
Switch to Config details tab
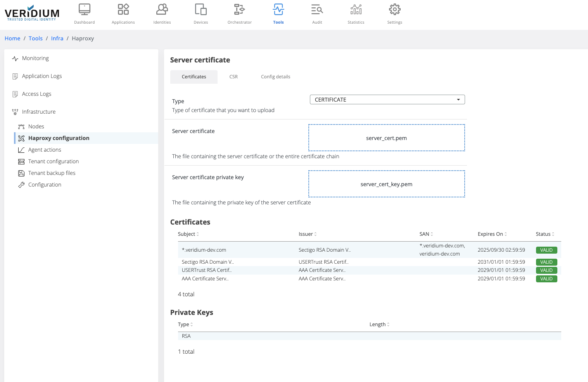click(x=275, y=77)
